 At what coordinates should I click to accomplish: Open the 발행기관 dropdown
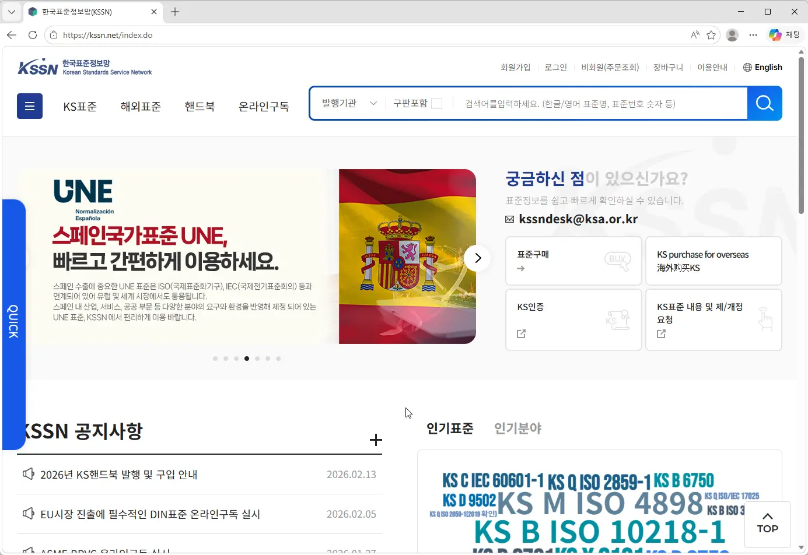(349, 103)
